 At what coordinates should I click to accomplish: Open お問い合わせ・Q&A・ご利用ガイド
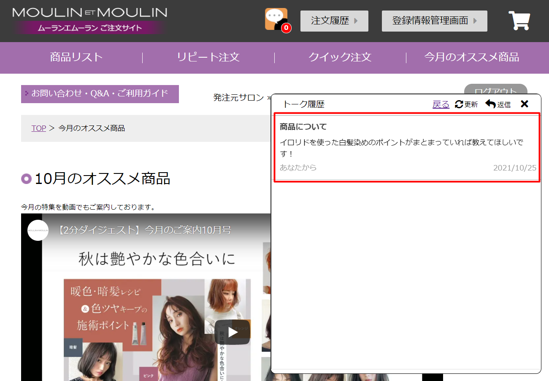tap(100, 93)
